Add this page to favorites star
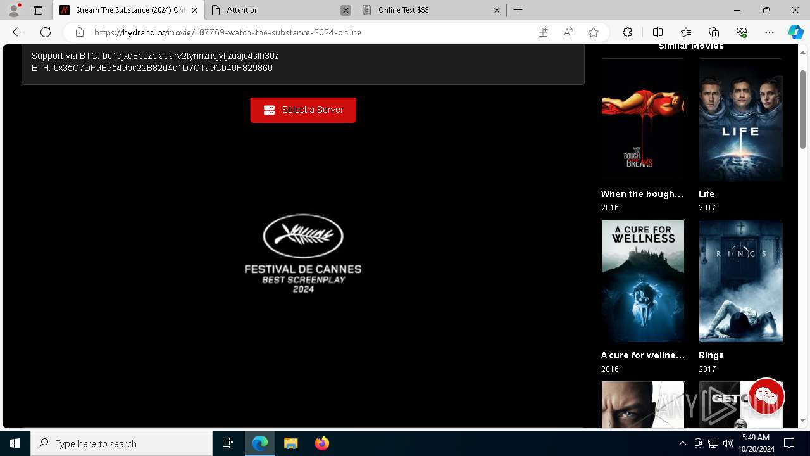Viewport: 810px width, 456px height. tap(594, 32)
